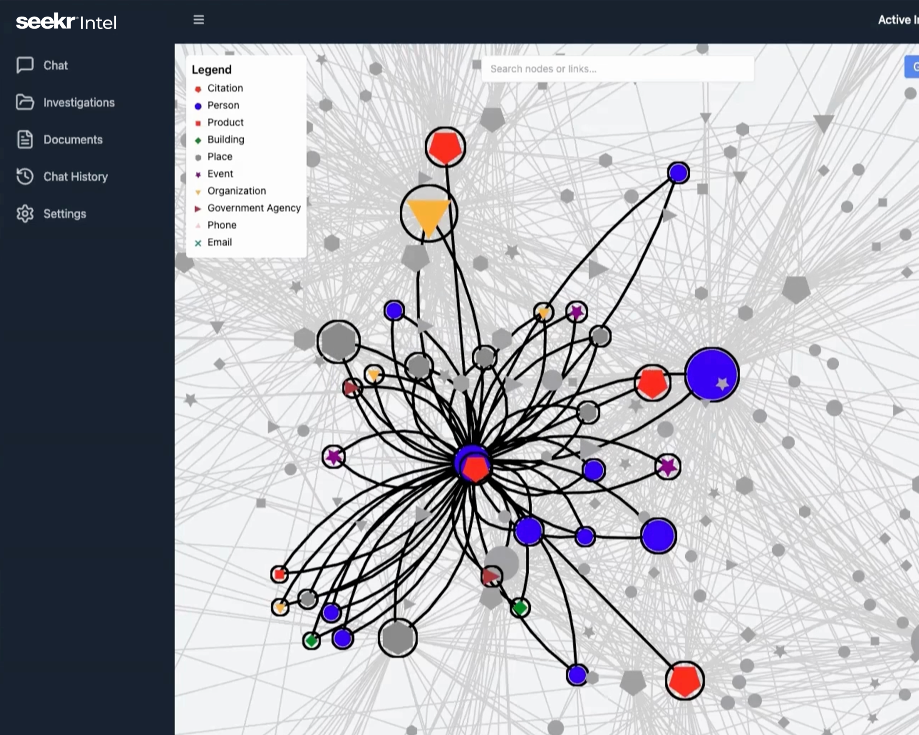Toggle the Email legend entry
The width and height of the screenshot is (919, 735).
click(219, 242)
